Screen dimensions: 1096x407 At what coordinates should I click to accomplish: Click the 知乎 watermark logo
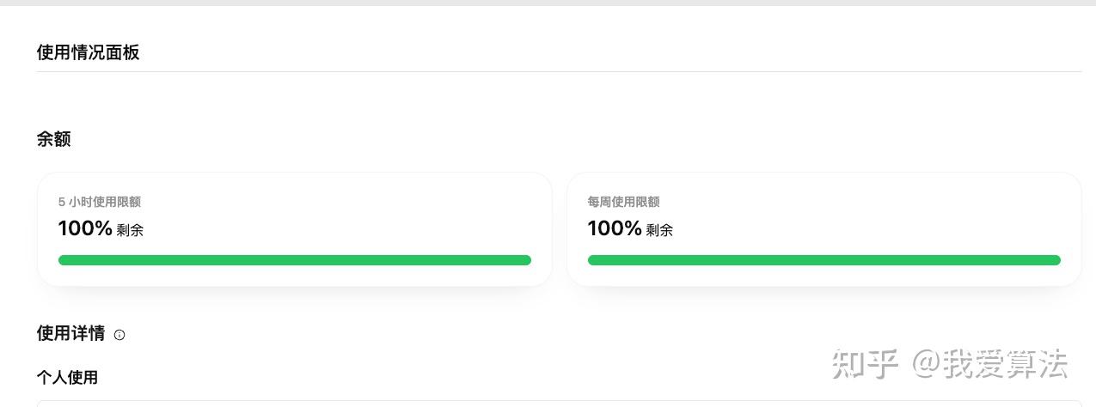coord(864,364)
